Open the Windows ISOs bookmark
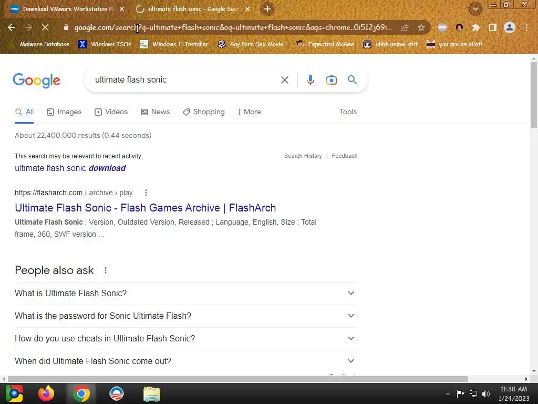The image size is (538, 404). [105, 44]
